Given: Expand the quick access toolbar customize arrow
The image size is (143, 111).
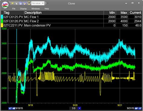Looking at the screenshot, I should pyautogui.click(x=48, y=3).
